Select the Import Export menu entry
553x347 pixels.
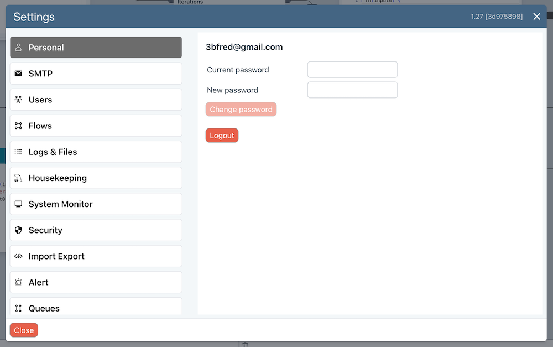96,256
